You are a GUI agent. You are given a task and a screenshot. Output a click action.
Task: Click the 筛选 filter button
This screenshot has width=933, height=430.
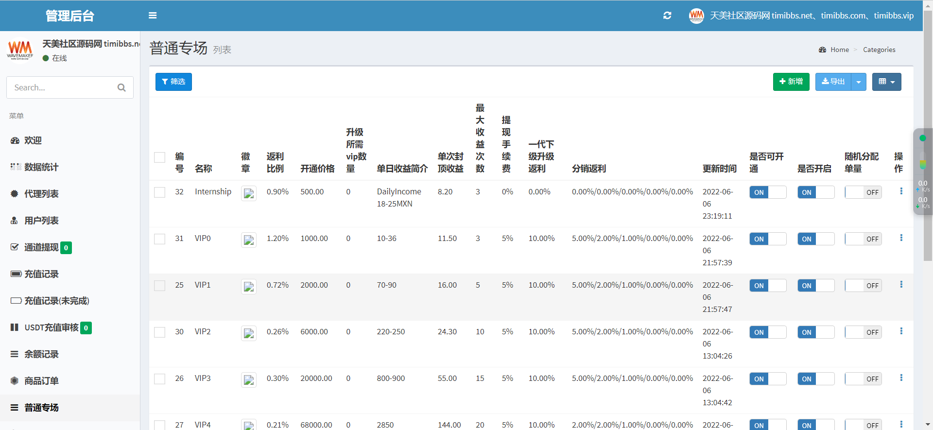point(173,82)
